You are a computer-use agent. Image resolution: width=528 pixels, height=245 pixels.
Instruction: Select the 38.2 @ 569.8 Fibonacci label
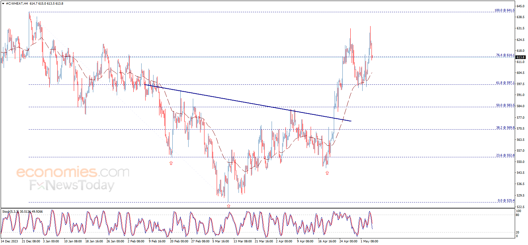click(x=505, y=128)
